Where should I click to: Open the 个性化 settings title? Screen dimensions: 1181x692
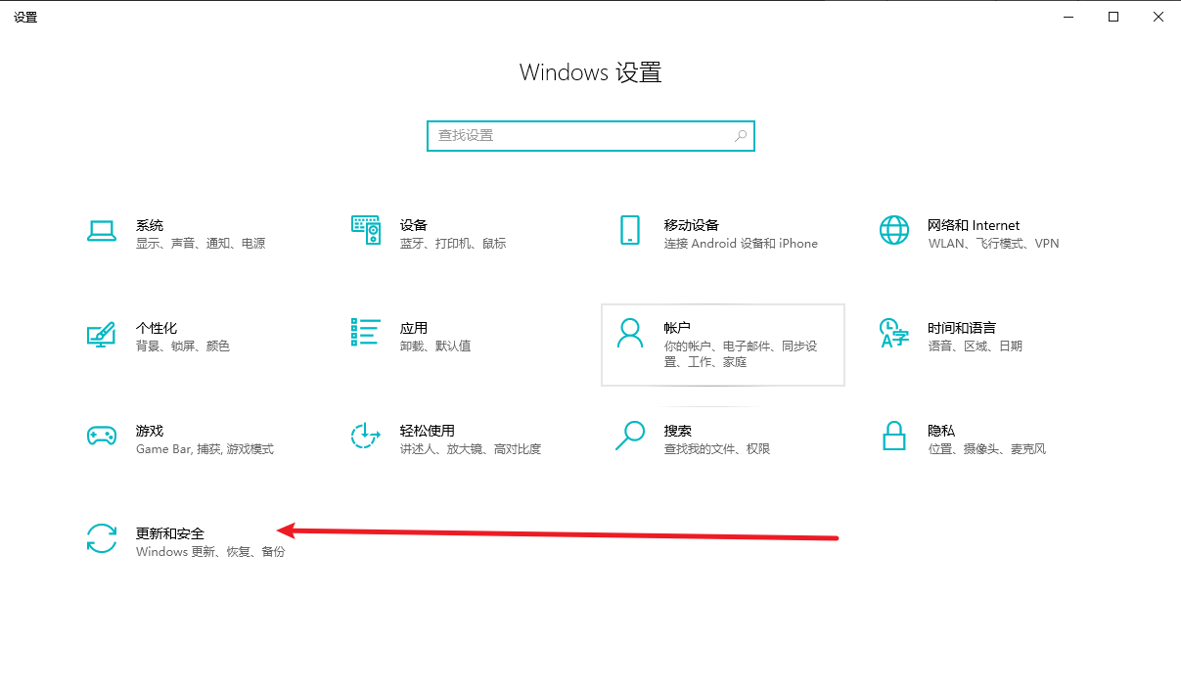coord(157,328)
